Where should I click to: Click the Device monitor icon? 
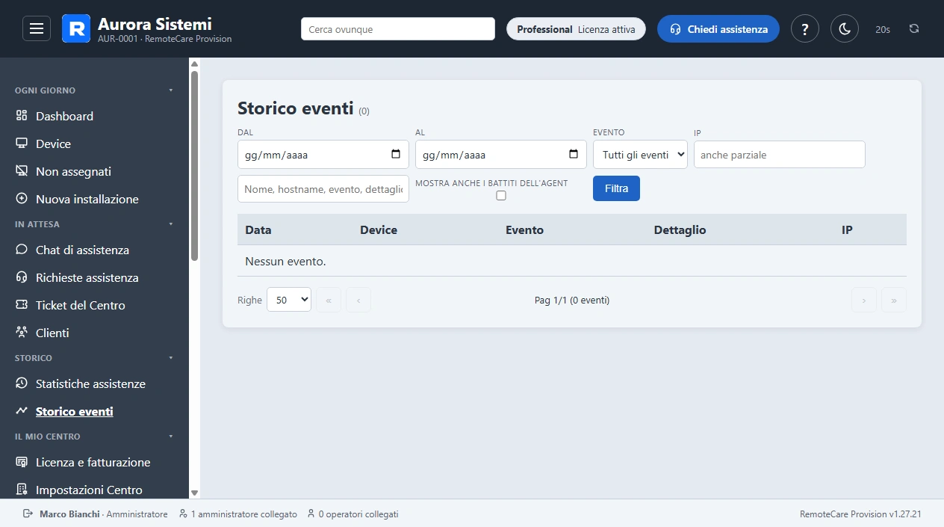(22, 144)
